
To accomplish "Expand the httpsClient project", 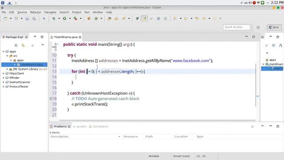I will pos(4,73).
